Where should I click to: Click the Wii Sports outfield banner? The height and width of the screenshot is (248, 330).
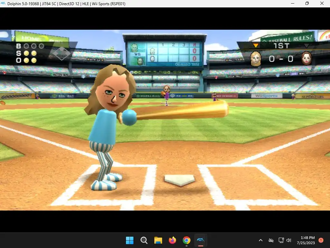267,96
